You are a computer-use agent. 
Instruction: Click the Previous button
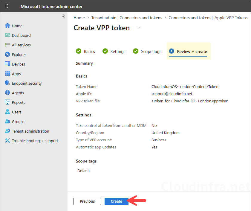click(87, 201)
